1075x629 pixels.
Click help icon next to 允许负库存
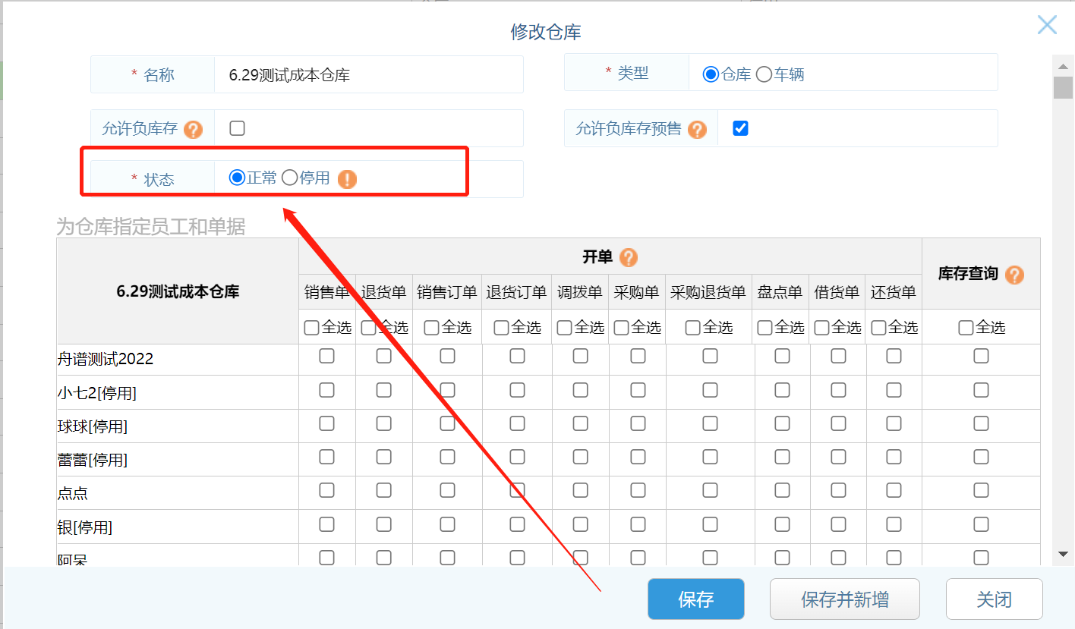[194, 130]
